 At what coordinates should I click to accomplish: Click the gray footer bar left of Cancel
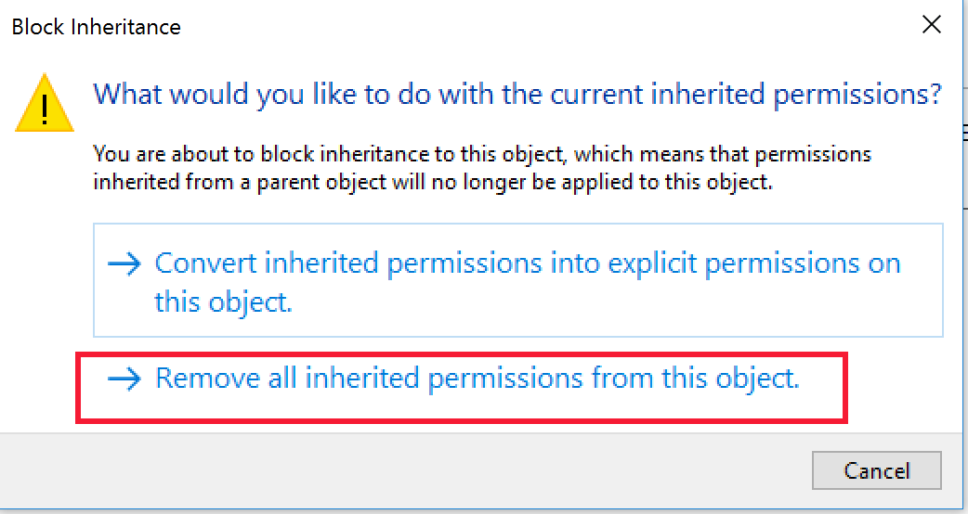[x=399, y=470]
